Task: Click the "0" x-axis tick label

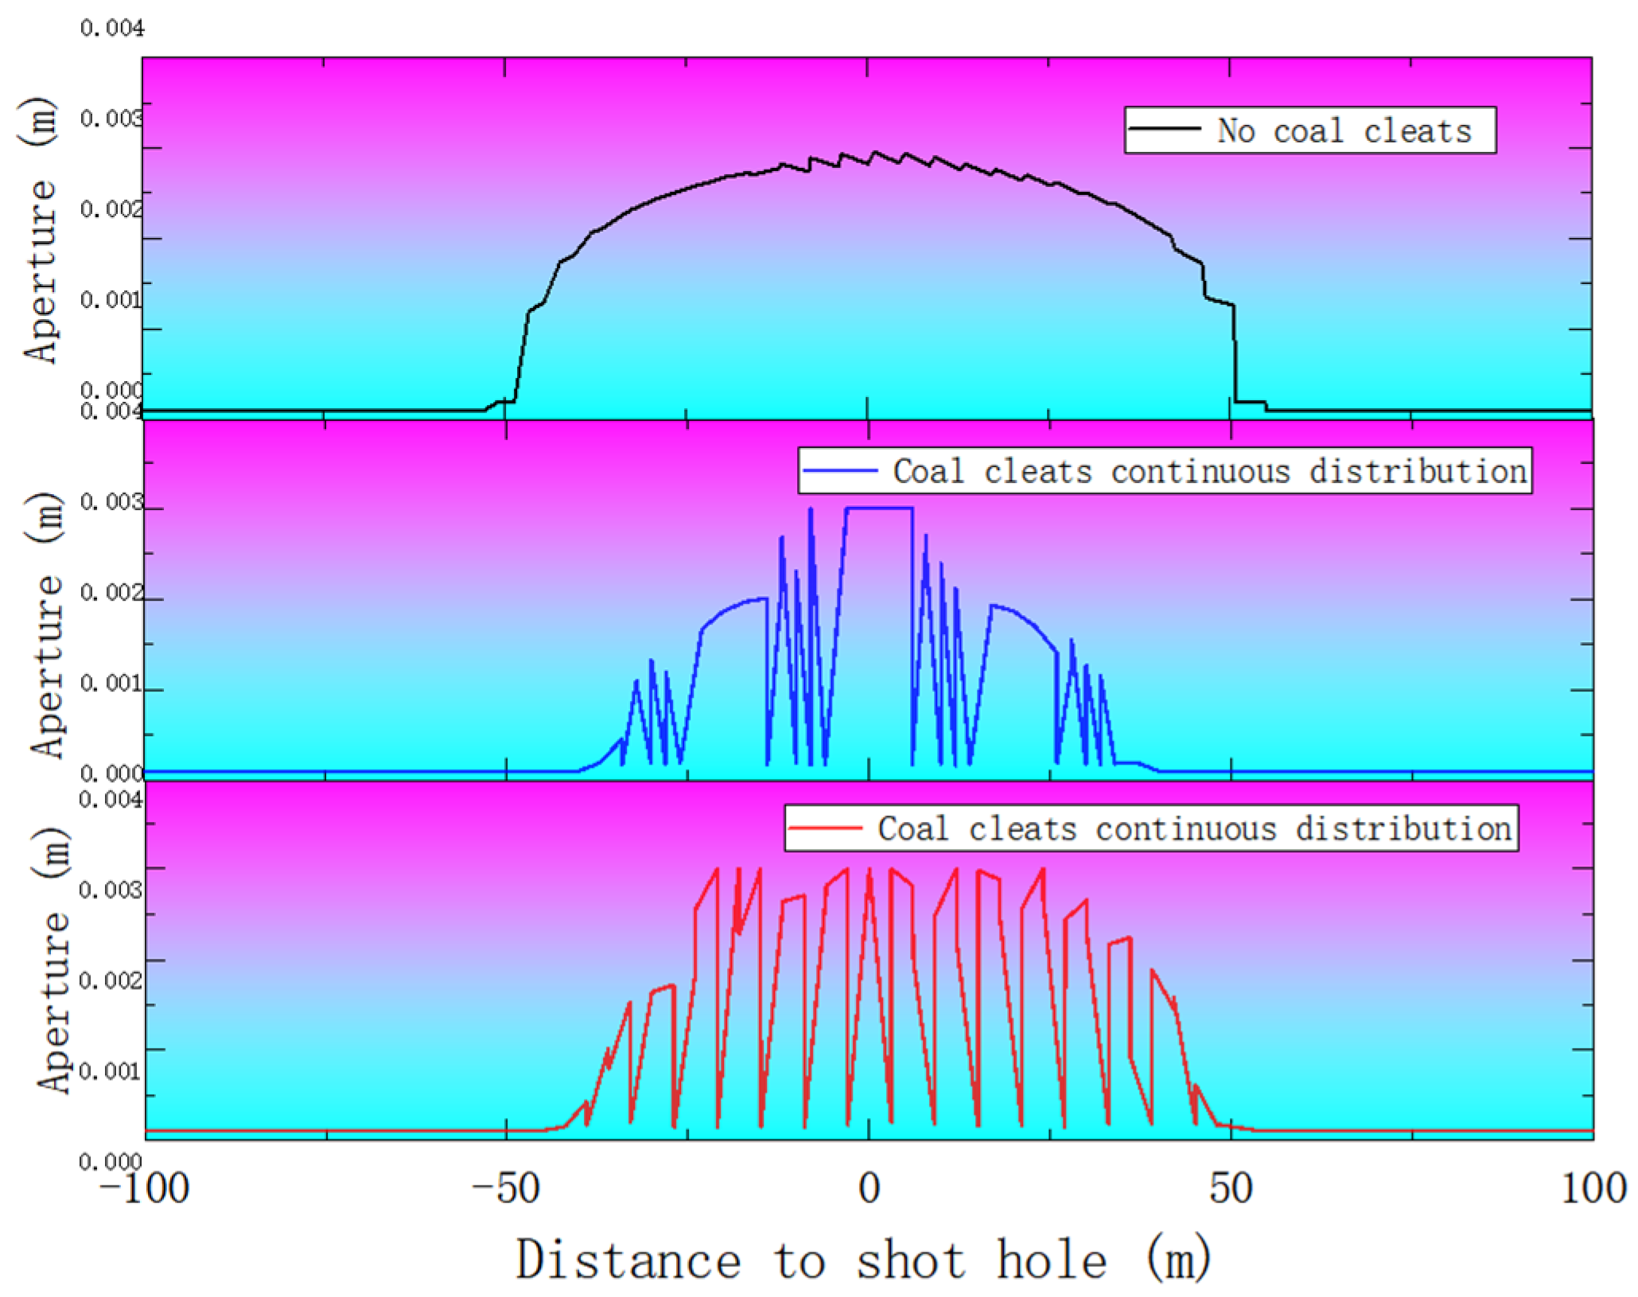Action: [x=869, y=1189]
